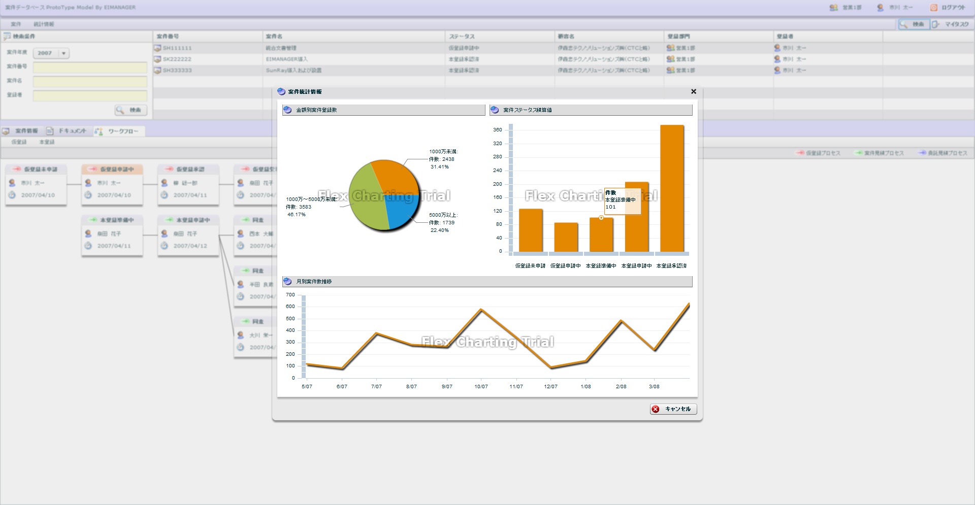The height and width of the screenshot is (505, 975).
Task: Click the icon beside 金額別案件登録数 panel header
Action: pos(288,110)
